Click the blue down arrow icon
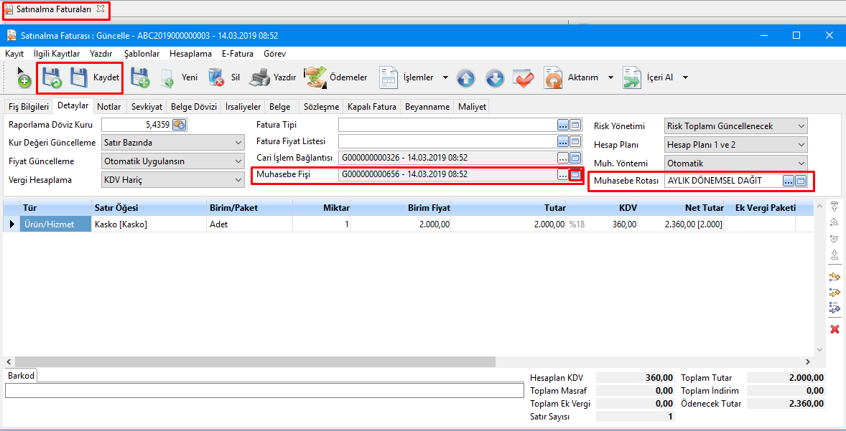This screenshot has width=846, height=431. (x=495, y=78)
